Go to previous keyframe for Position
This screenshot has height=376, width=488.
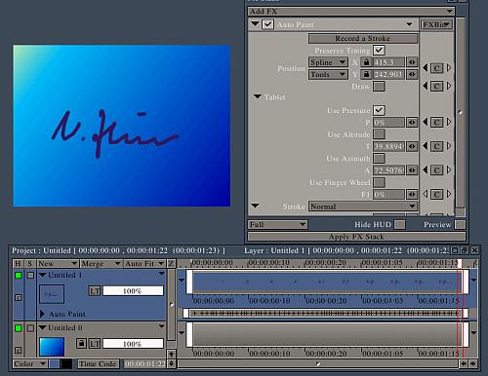coord(426,68)
